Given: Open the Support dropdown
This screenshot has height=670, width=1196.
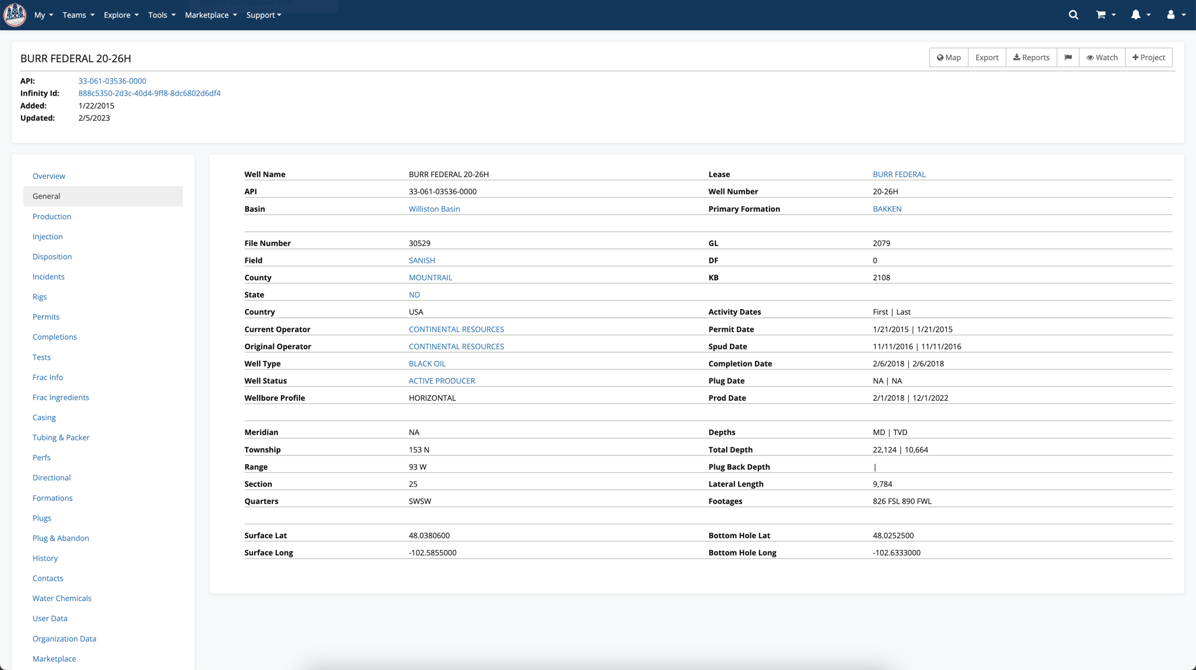Looking at the screenshot, I should click(263, 15).
